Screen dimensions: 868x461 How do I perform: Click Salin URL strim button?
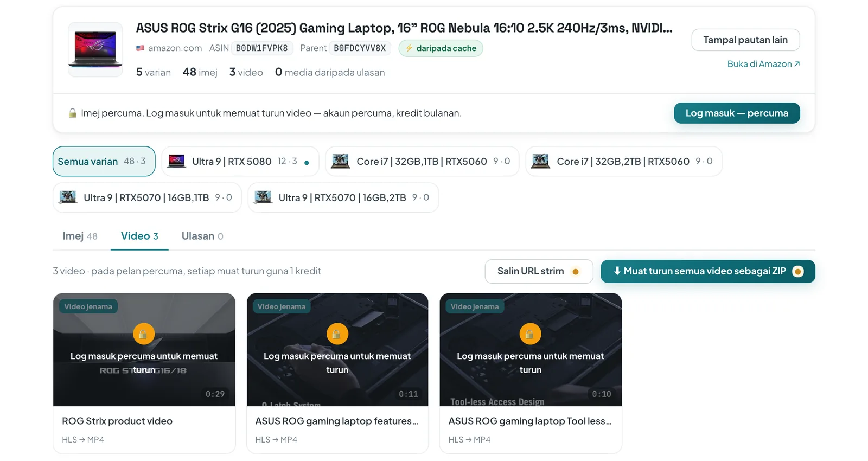pyautogui.click(x=539, y=271)
